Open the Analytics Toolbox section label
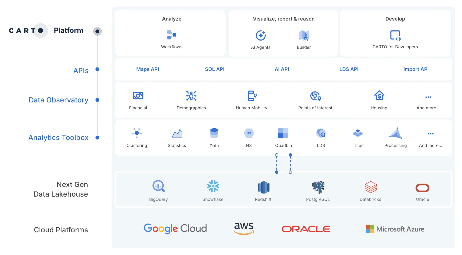The height and width of the screenshot is (255, 462). coord(58,138)
